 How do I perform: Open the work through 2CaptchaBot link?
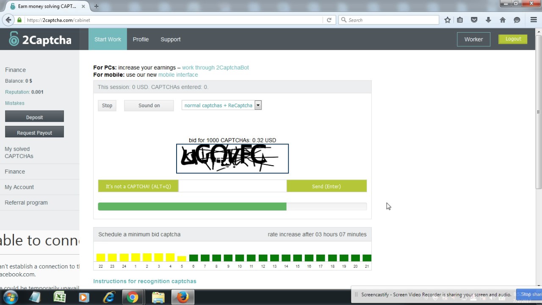click(x=216, y=67)
